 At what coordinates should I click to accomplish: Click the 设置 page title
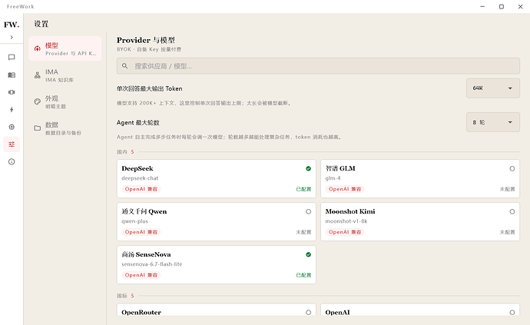click(x=41, y=24)
